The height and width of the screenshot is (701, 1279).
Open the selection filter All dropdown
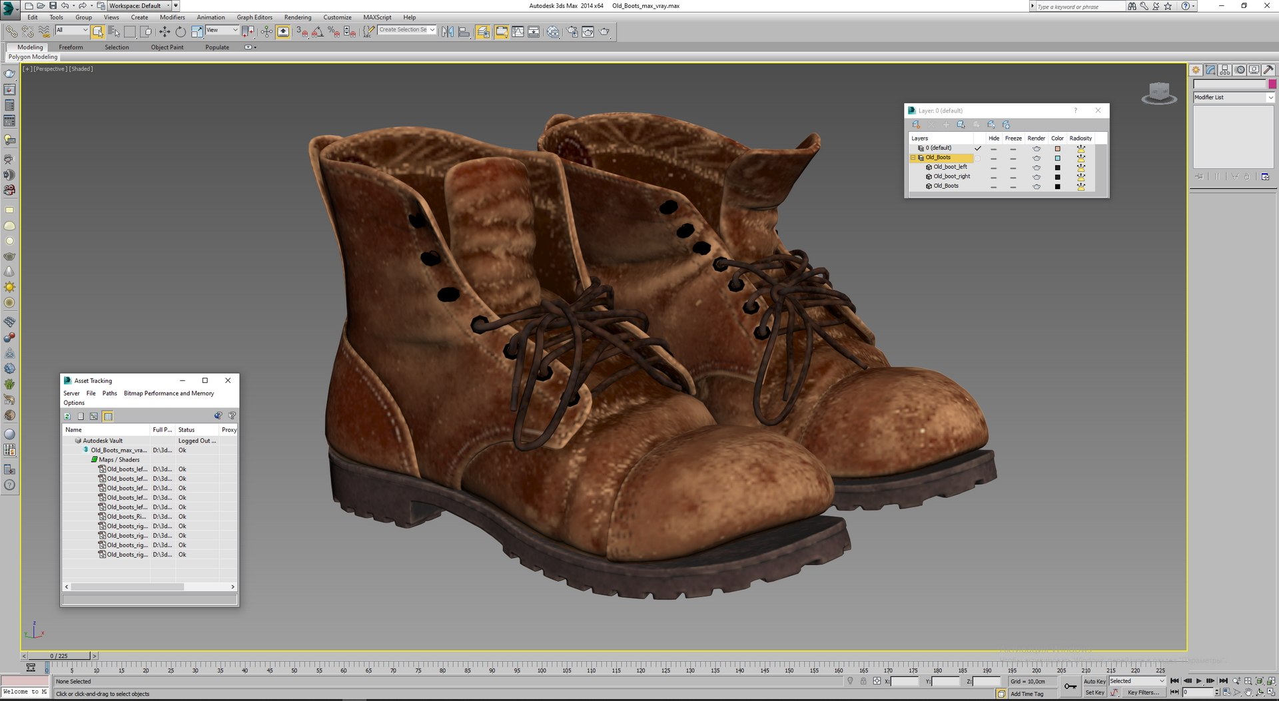(72, 30)
